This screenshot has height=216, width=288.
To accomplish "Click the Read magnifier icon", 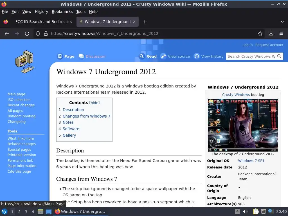I will click(142, 56).
